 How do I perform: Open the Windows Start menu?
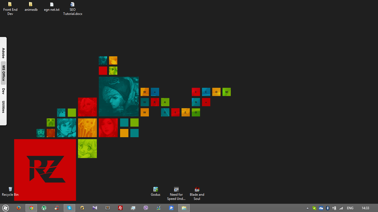6,208
